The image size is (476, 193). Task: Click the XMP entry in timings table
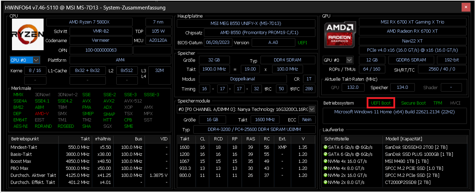pos(282,147)
